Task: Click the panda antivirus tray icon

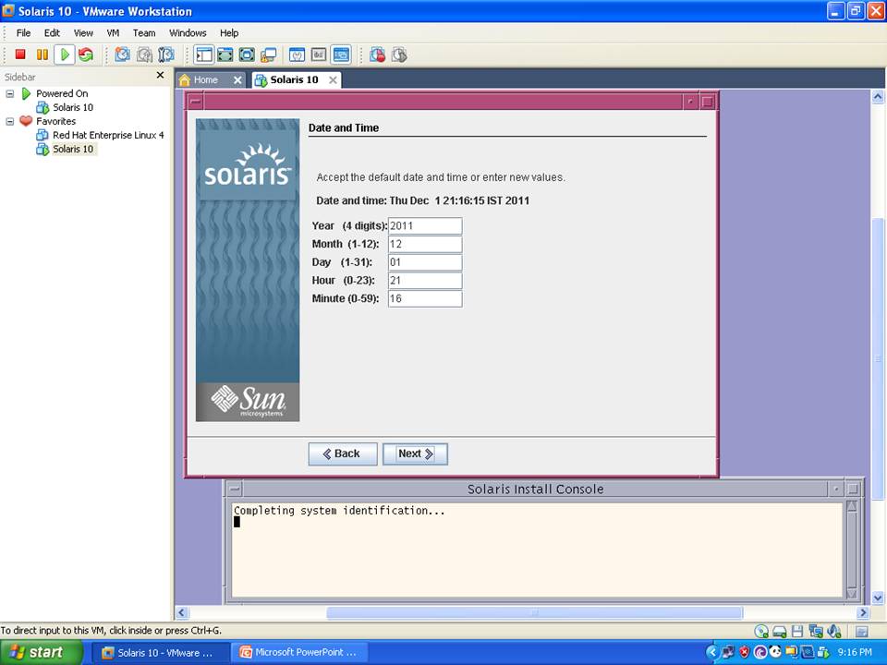Action: point(775,652)
